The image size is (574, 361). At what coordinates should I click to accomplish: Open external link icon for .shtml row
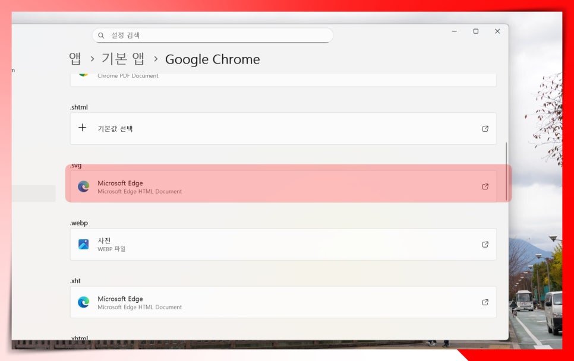(x=485, y=129)
